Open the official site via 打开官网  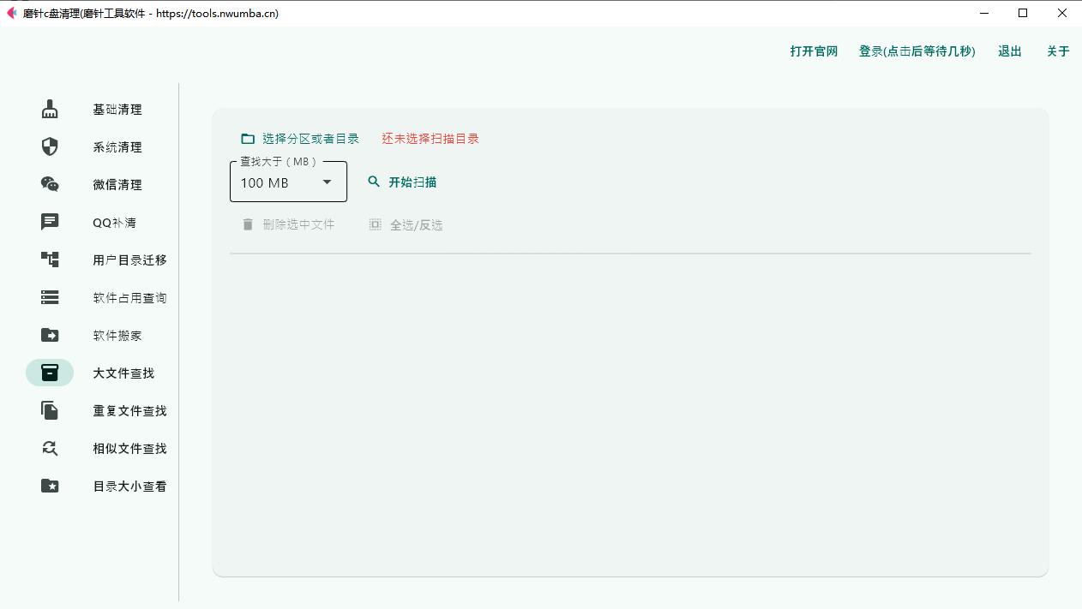813,51
